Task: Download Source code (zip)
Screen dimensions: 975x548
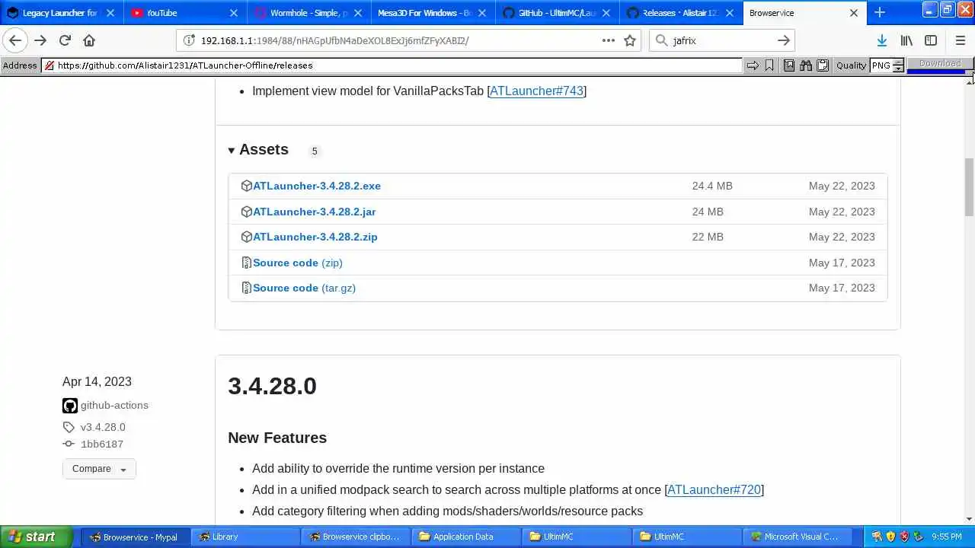Action: point(298,263)
